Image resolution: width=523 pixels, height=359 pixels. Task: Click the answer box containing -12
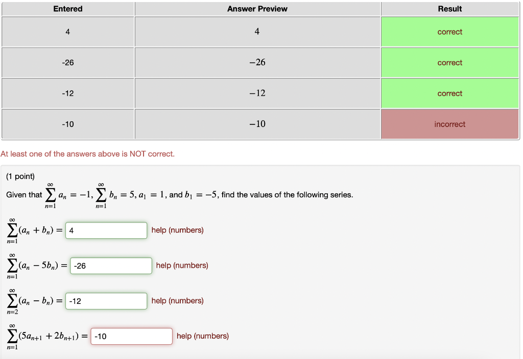(106, 301)
